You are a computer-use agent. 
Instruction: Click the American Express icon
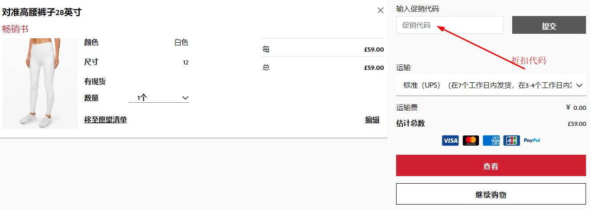click(x=491, y=141)
